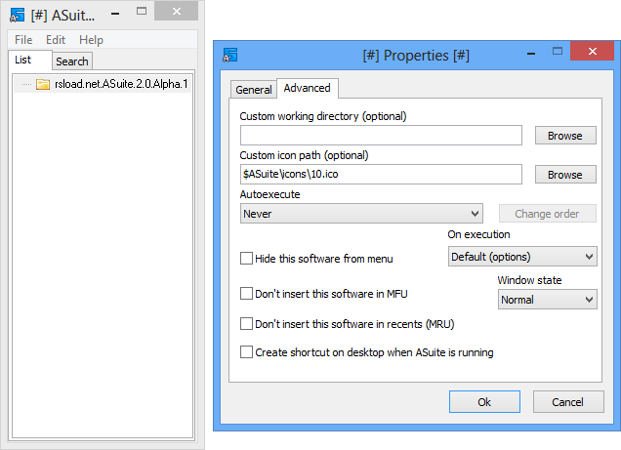Viewport: 621px width, 450px height.
Task: Switch to the General tab
Action: point(254,90)
